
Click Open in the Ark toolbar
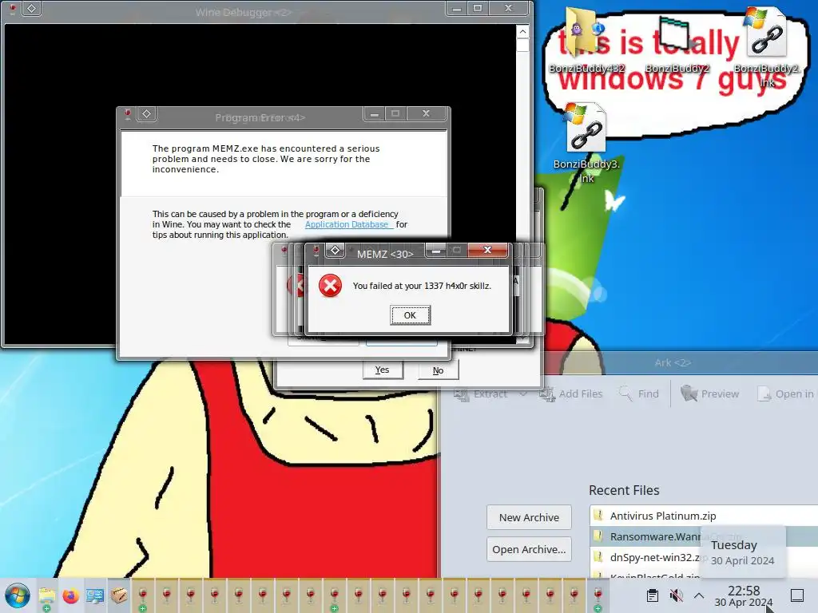(786, 394)
